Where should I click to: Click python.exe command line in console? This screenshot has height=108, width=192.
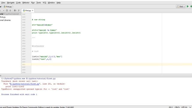28,79
